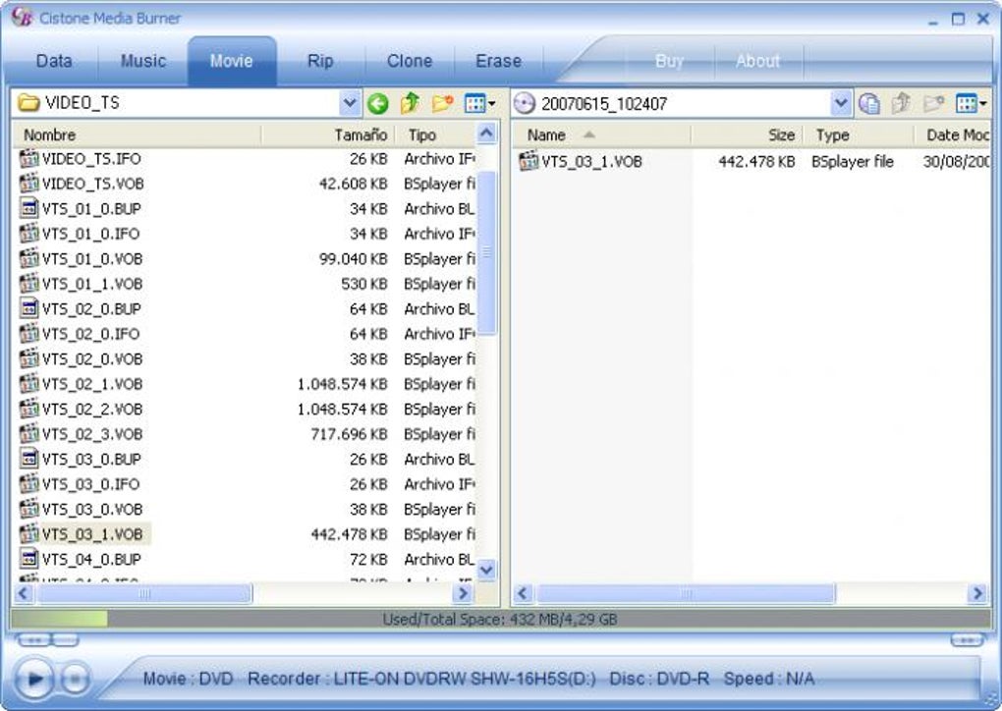Open the right pane view mode menu
Screen dimensions: 1002x711
pyautogui.click(x=971, y=103)
